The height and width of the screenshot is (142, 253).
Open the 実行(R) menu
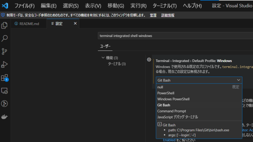pos(138,6)
